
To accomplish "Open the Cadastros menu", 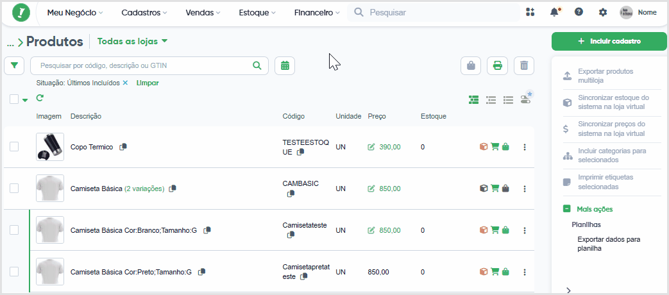I will [x=144, y=13].
